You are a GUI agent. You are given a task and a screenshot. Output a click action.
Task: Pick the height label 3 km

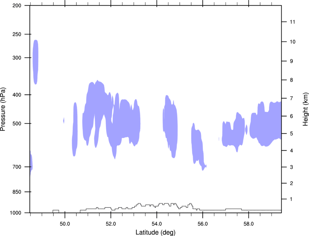point(292,167)
